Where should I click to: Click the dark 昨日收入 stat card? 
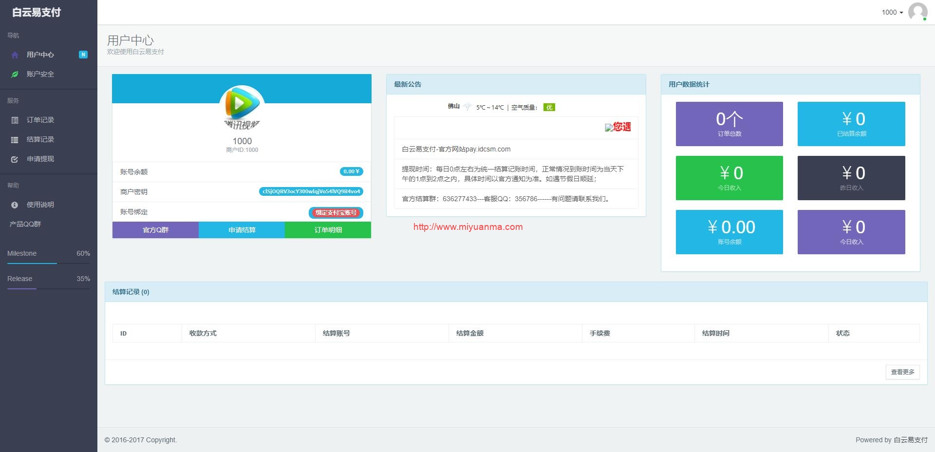[851, 178]
